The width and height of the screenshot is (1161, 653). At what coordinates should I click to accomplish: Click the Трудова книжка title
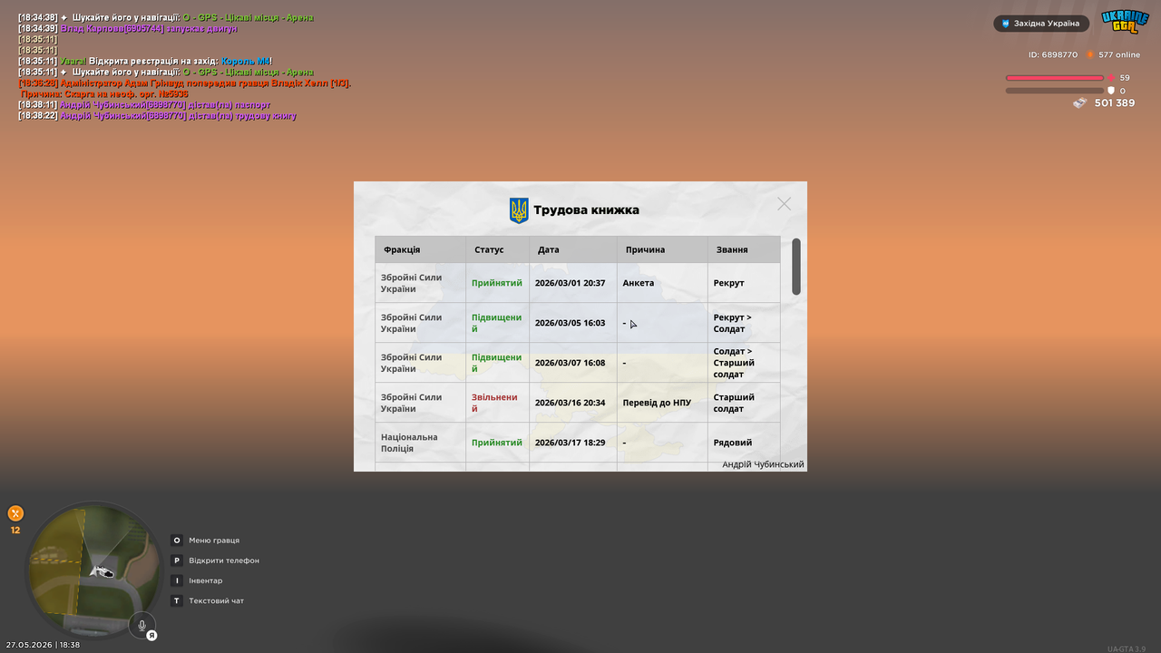[x=586, y=210]
